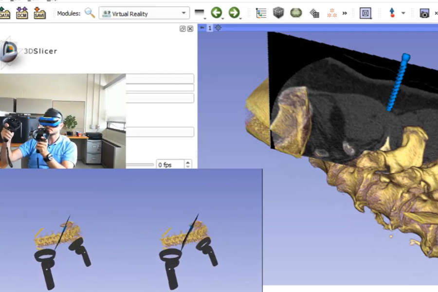Click the second field in module panel

pyautogui.click(x=160, y=88)
